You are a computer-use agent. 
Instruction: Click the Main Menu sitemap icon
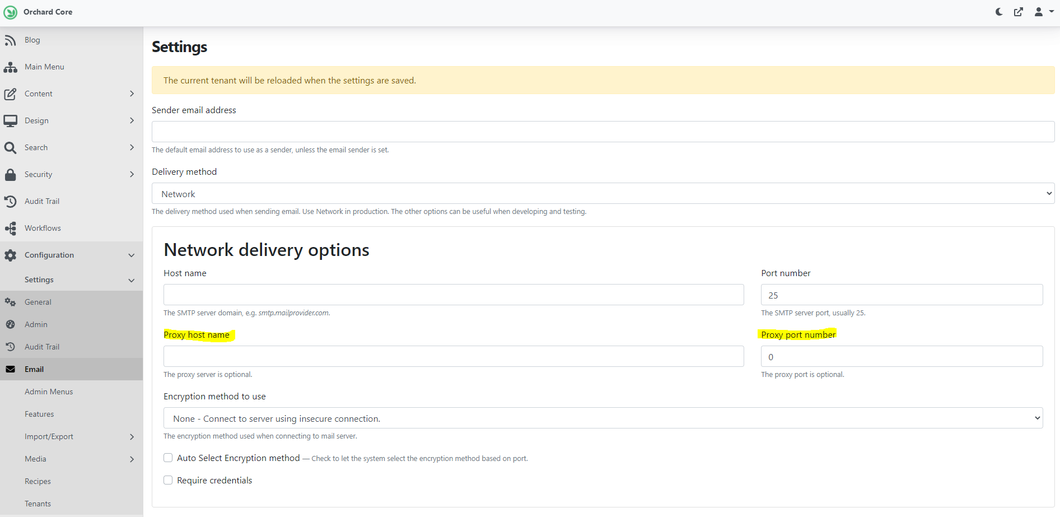coord(10,67)
